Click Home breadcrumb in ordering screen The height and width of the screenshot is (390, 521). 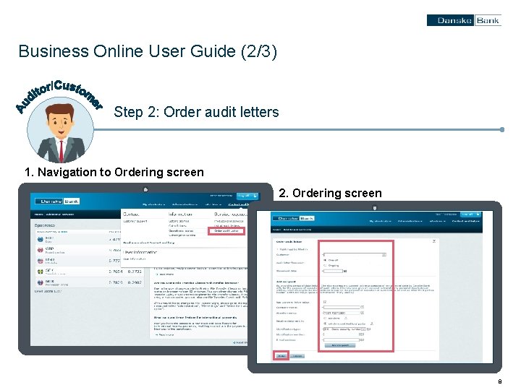[276, 230]
